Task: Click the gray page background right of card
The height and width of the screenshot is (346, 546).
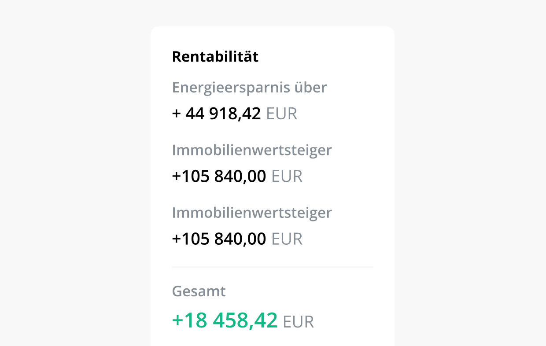Action: pyautogui.click(x=470, y=176)
